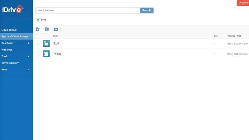This screenshot has height=140, width=249.
Task: Click the new folder toolbar icon
Action: pos(56,29)
